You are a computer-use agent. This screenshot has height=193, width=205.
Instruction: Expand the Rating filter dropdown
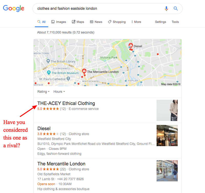(x=43, y=91)
